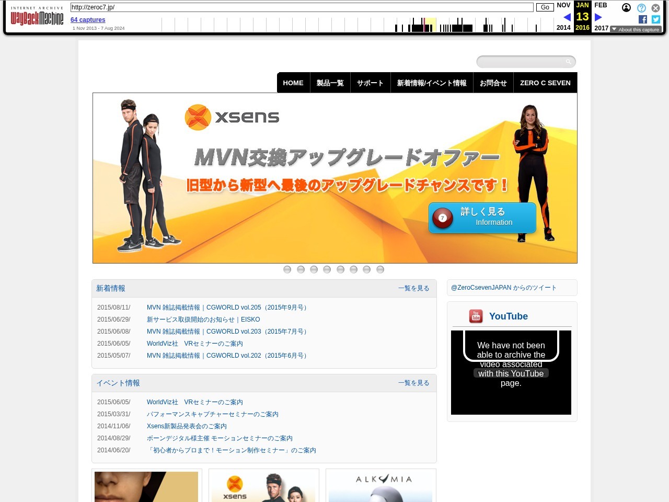The image size is (669, 502).
Task: Open the ZERO C SEVEN menu item
Action: (x=545, y=83)
